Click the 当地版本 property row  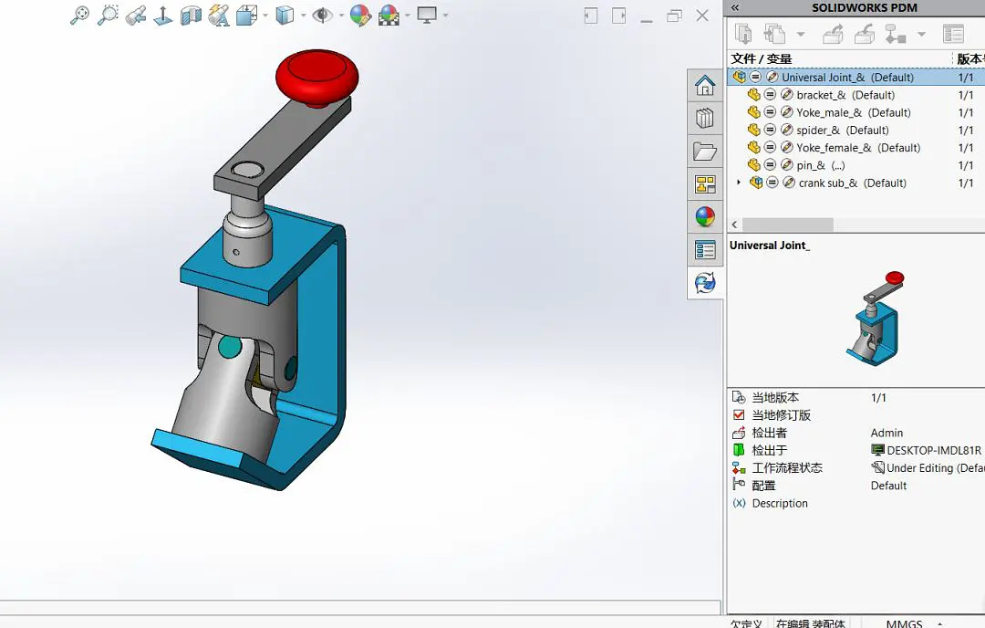[x=855, y=397]
